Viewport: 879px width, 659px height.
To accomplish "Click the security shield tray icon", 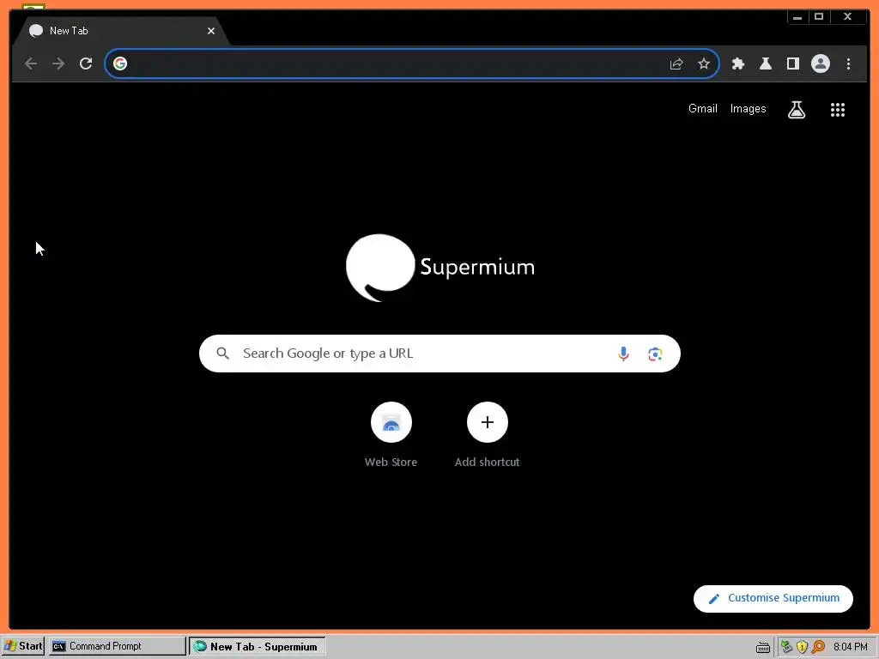I will pos(803,647).
